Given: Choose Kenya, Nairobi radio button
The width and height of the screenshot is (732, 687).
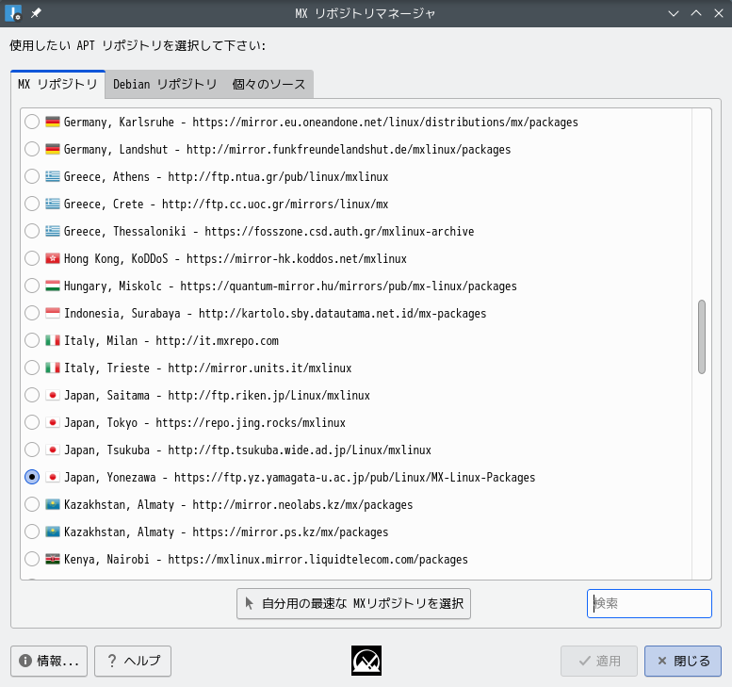Looking at the screenshot, I should pyautogui.click(x=32, y=559).
